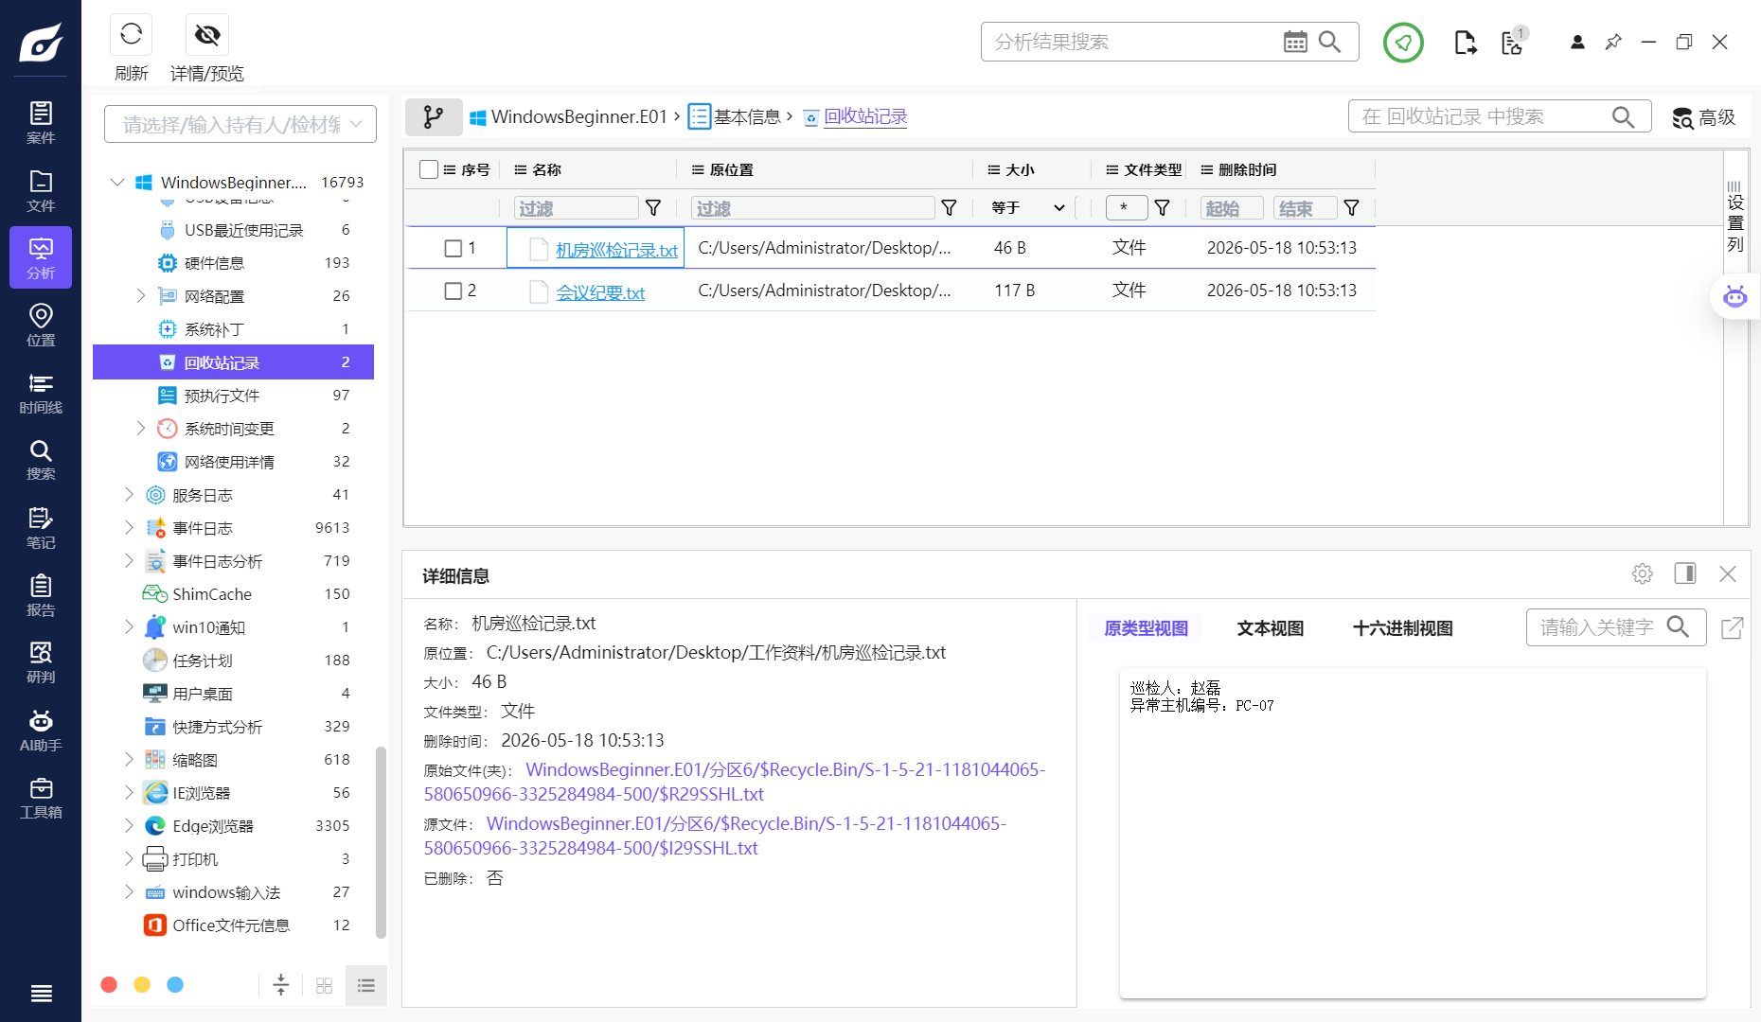The width and height of the screenshot is (1761, 1022).
Task: Open the $R29SSHL.txt original file path link
Action: pyautogui.click(x=735, y=782)
